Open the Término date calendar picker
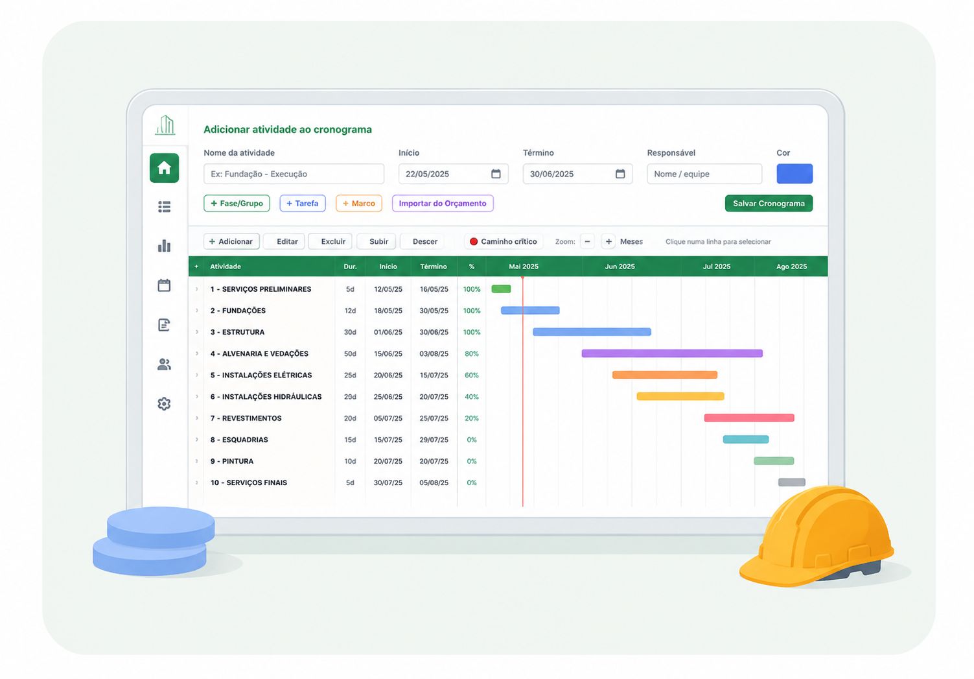Image resolution: width=974 pixels, height=679 pixels. pyautogui.click(x=620, y=174)
